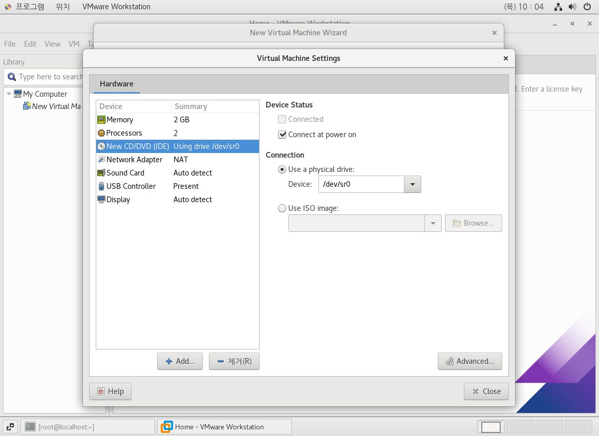This screenshot has width=599, height=436.
Task: Select the Network Adapter NAT row
Action: 178,160
